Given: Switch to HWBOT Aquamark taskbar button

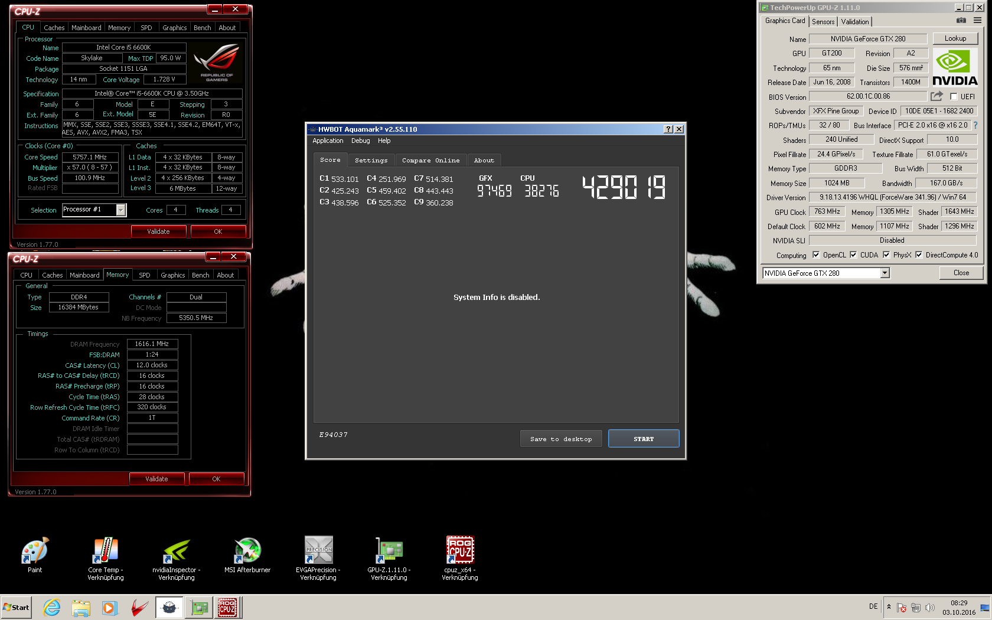Looking at the screenshot, I should [x=169, y=608].
